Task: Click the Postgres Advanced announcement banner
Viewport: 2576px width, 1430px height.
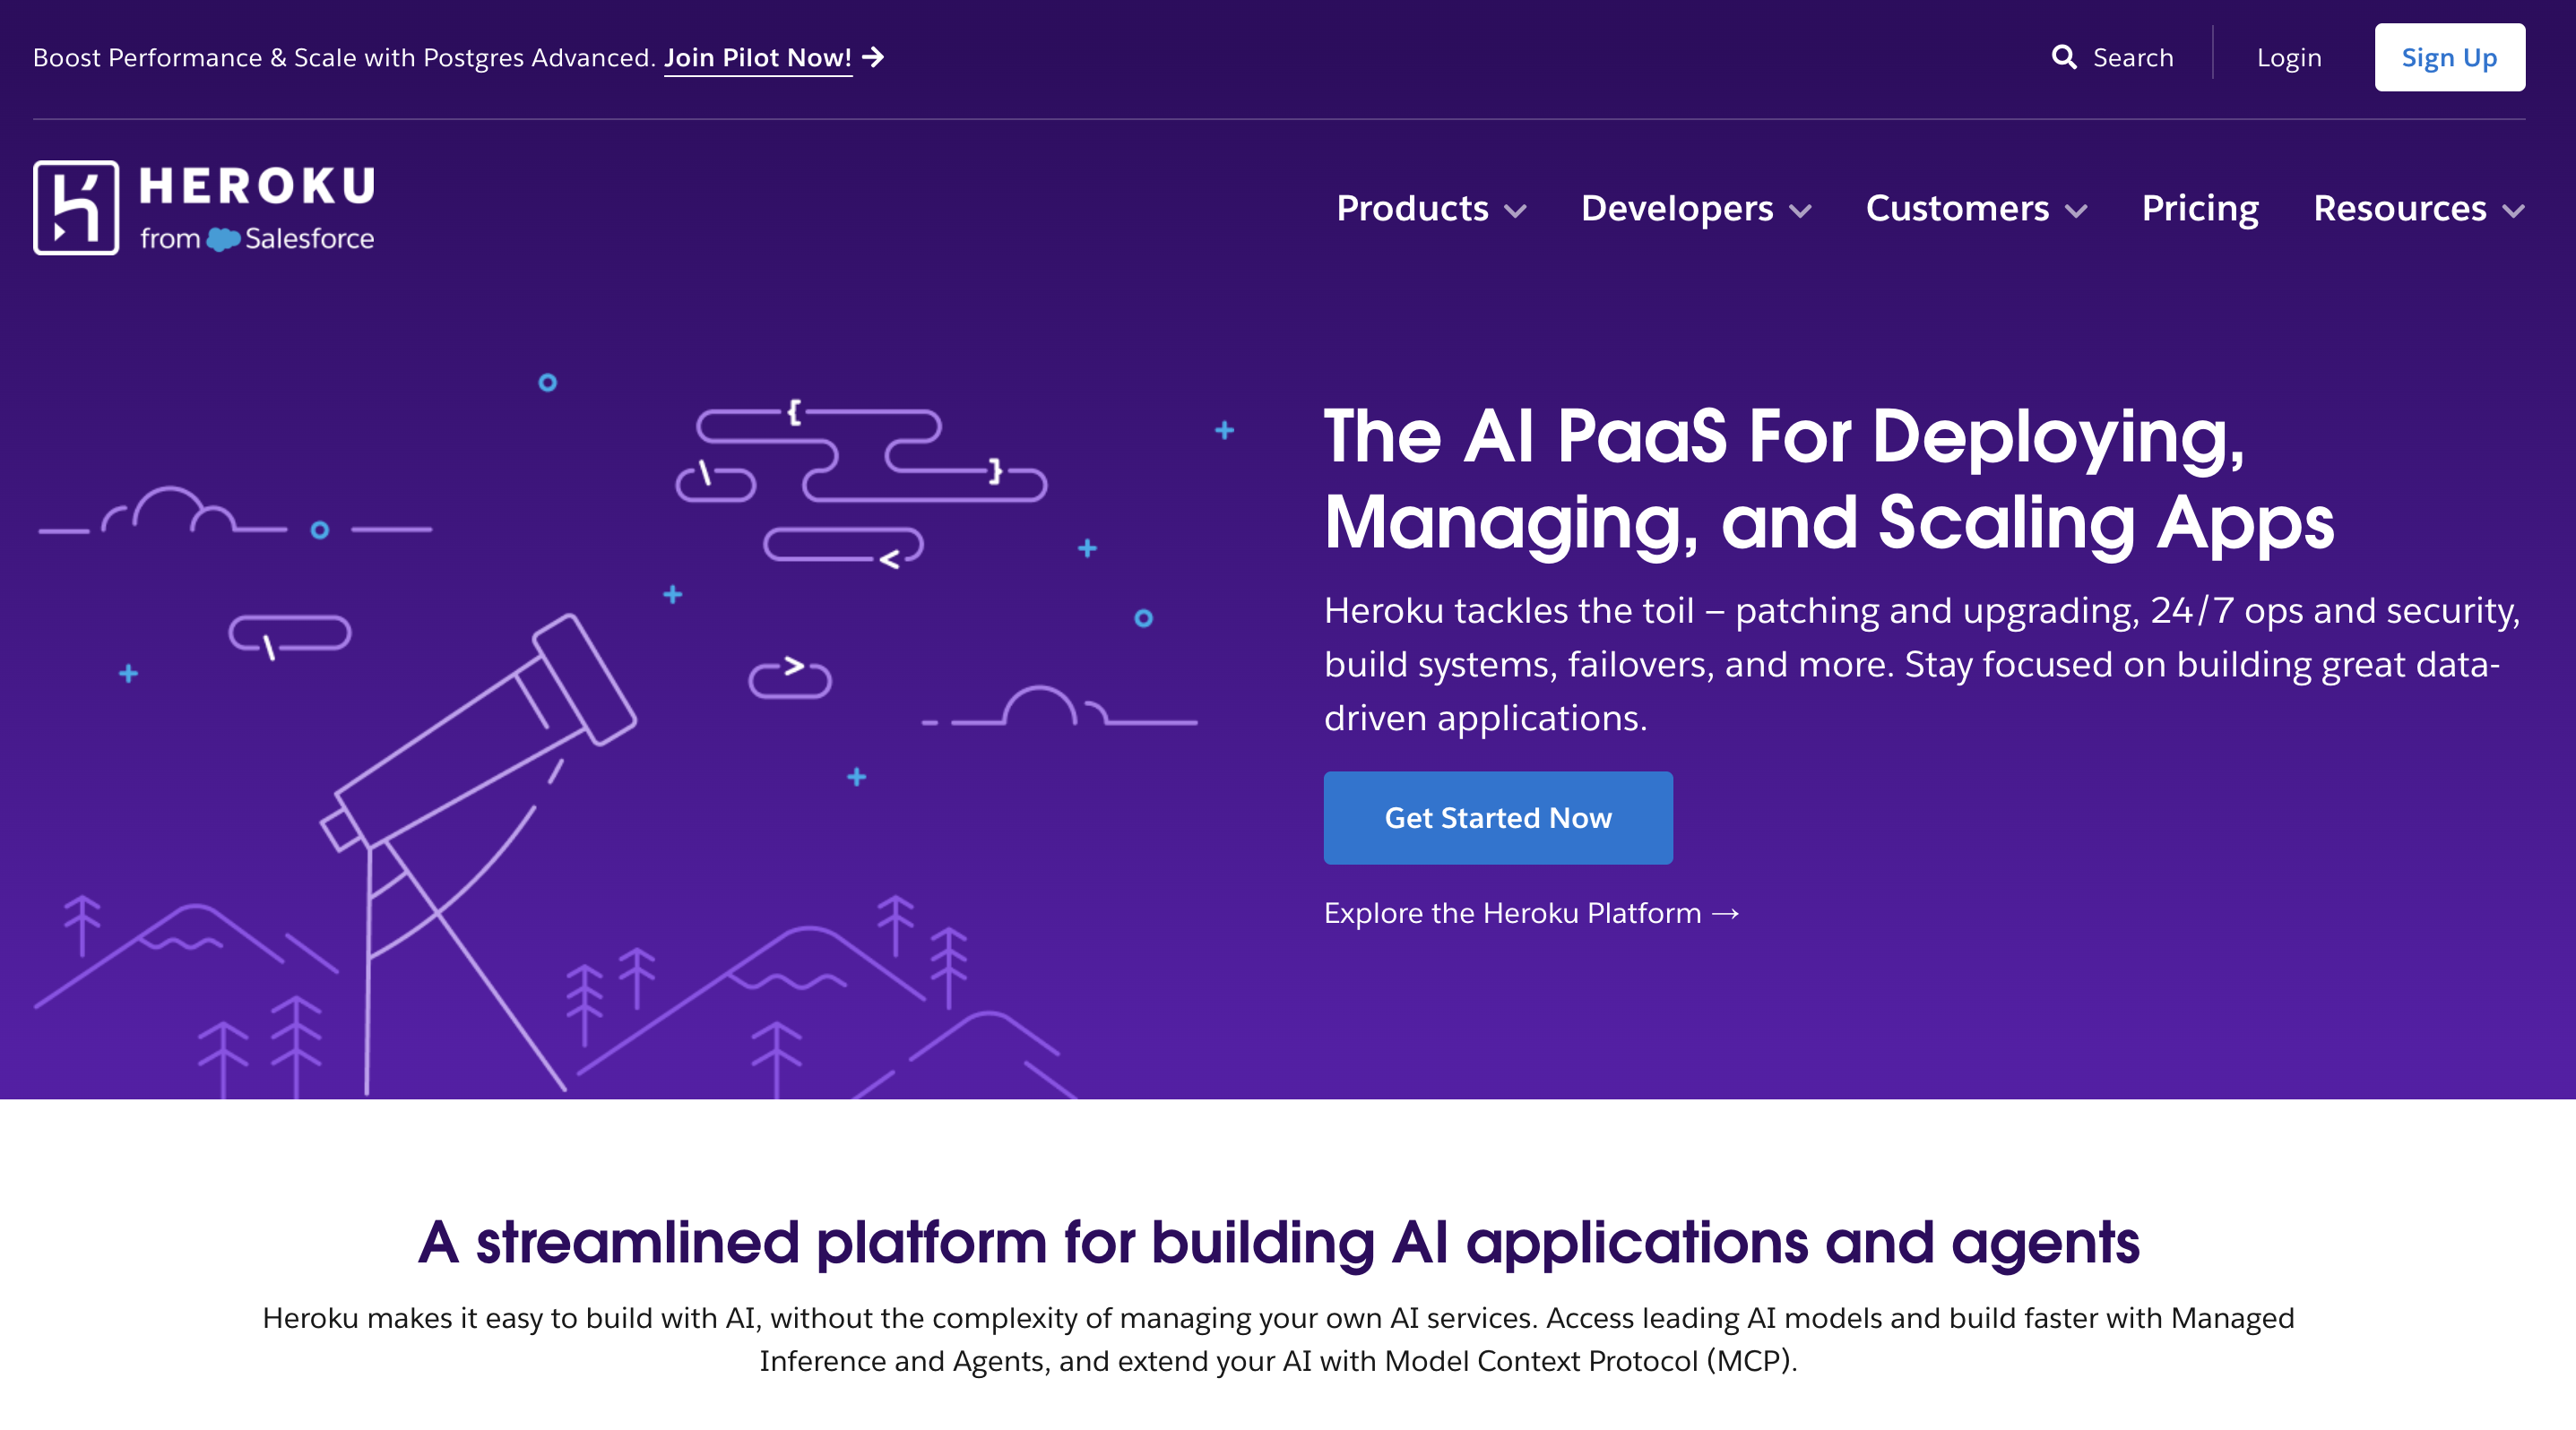Action: (x=342, y=57)
